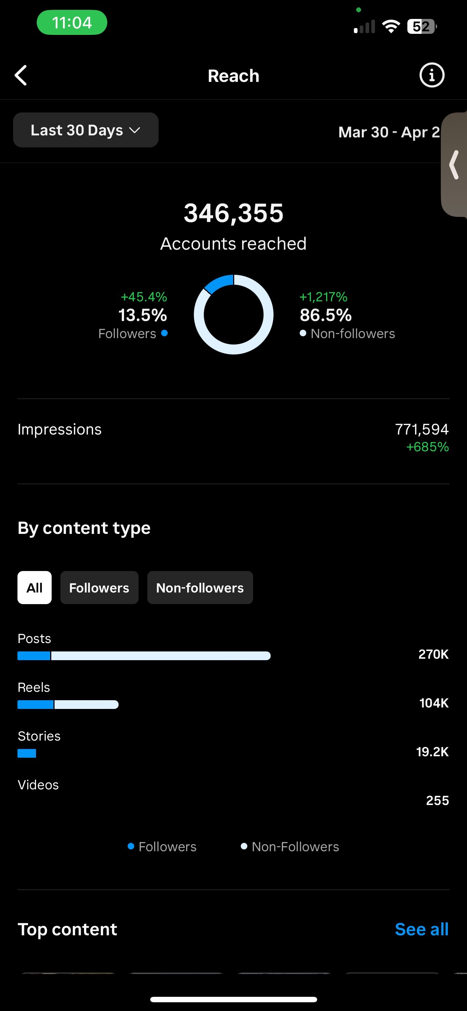Tap the Posts reach bar
467x1011 pixels.
tap(144, 656)
